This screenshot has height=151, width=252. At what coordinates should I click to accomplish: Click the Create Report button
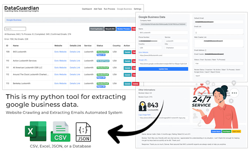[216, 131]
